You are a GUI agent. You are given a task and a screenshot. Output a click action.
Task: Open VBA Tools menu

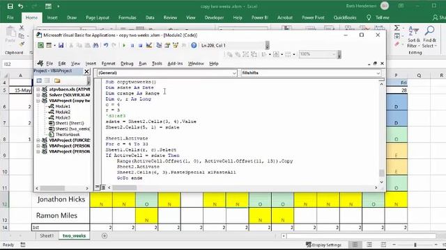(x=157, y=63)
